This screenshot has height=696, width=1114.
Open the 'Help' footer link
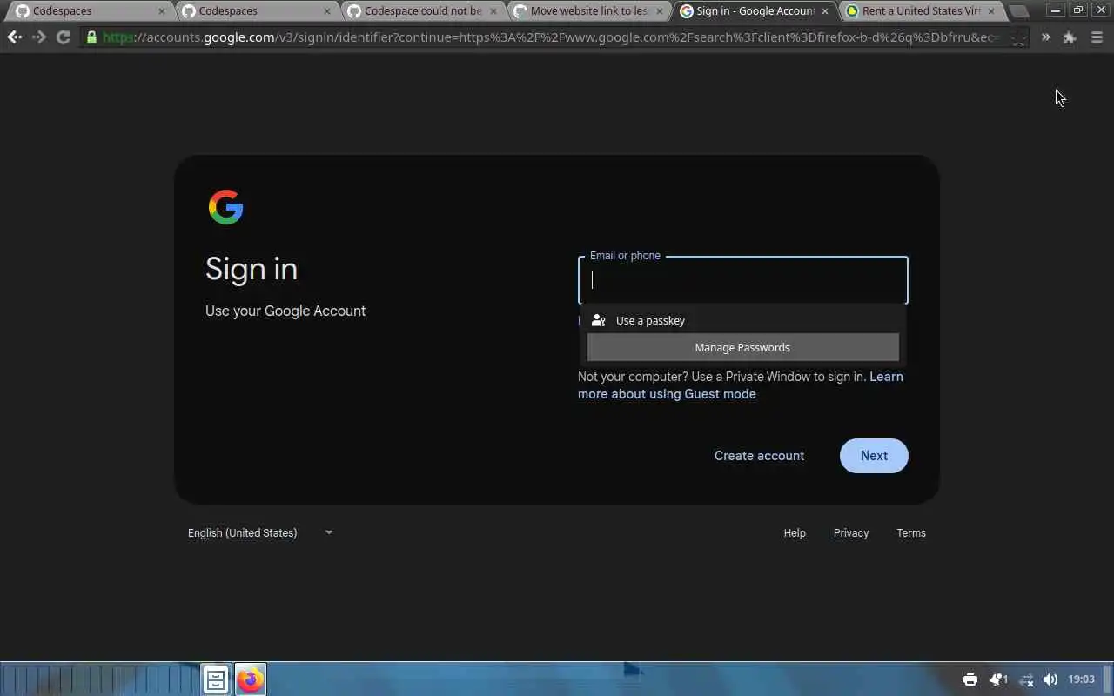(x=795, y=532)
